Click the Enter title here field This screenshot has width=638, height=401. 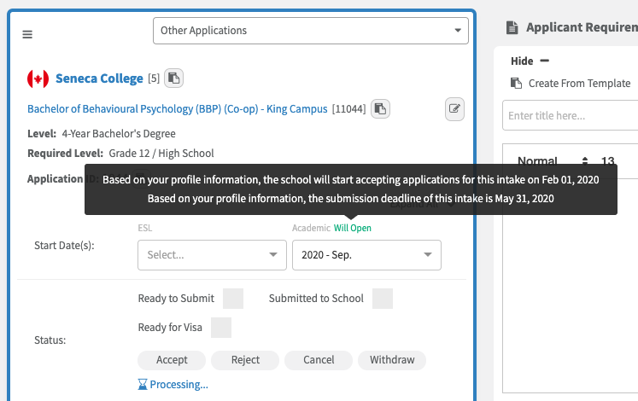570,116
